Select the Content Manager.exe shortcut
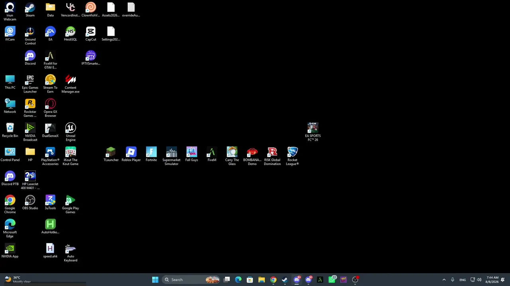The height and width of the screenshot is (286, 510). (x=71, y=84)
